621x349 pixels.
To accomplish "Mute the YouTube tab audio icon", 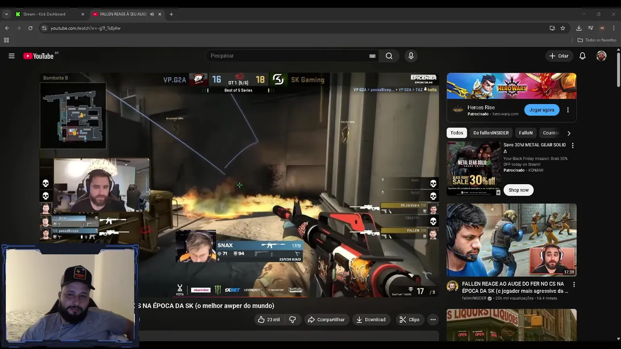I will 152,14.
